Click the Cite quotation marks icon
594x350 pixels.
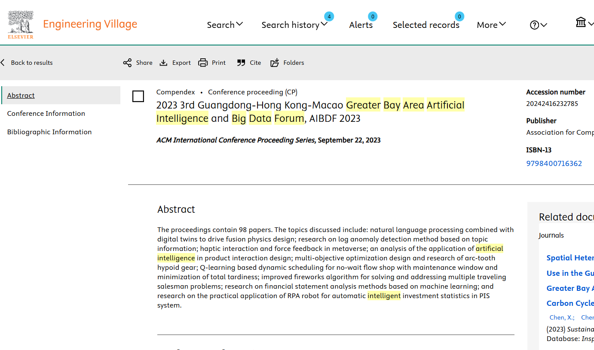click(x=241, y=63)
